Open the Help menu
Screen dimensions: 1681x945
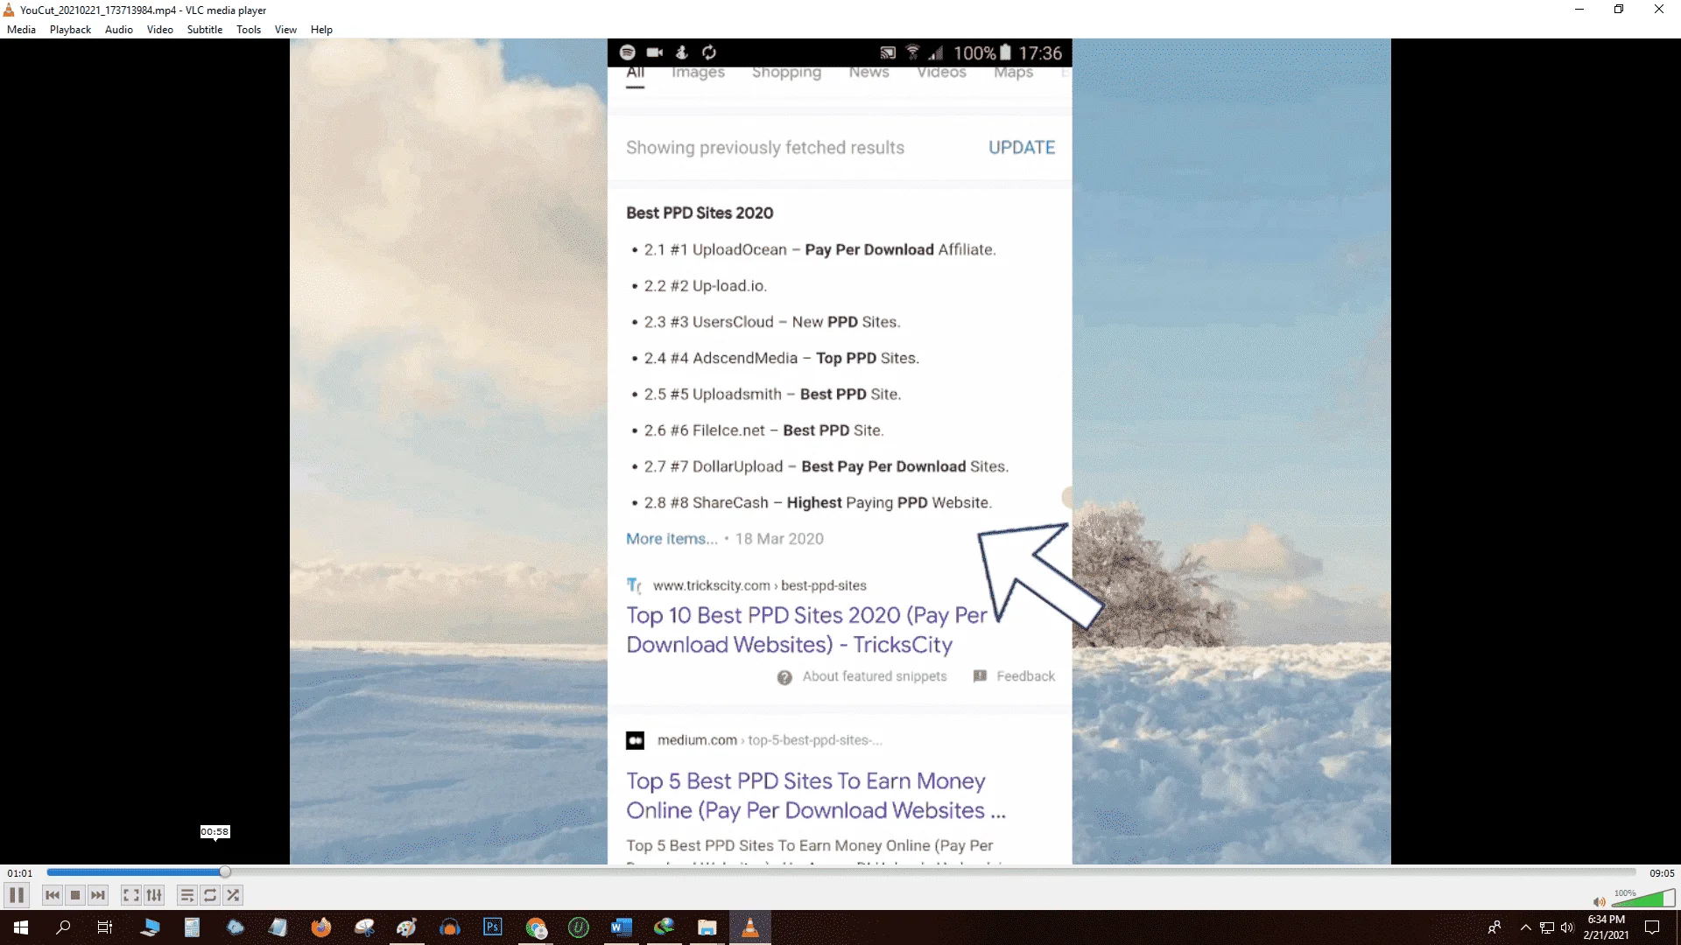pos(321,30)
